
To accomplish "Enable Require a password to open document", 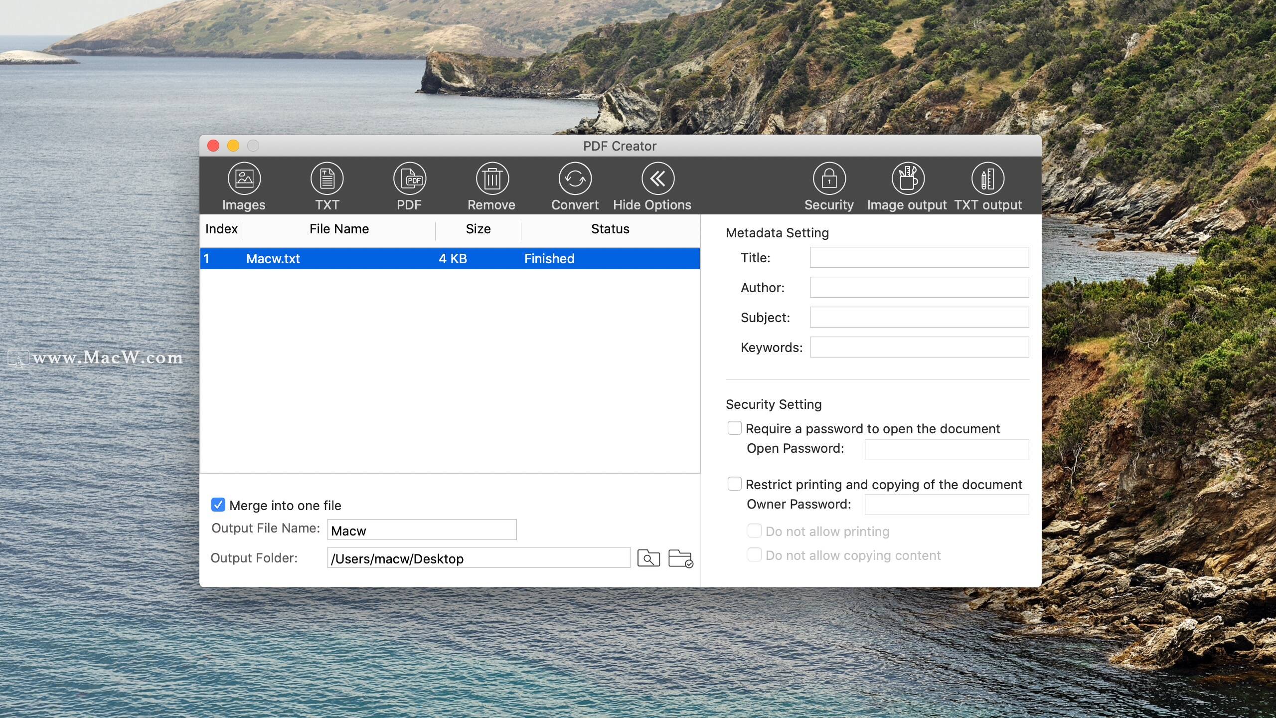I will [734, 428].
